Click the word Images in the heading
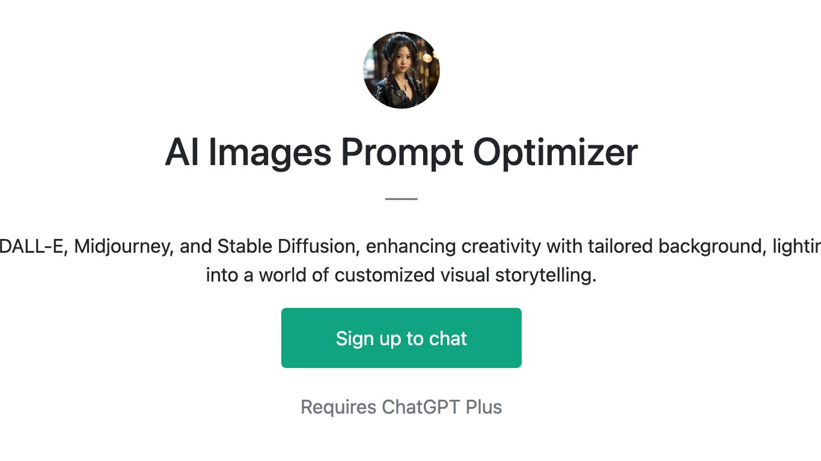This screenshot has height=461, width=821. (269, 152)
